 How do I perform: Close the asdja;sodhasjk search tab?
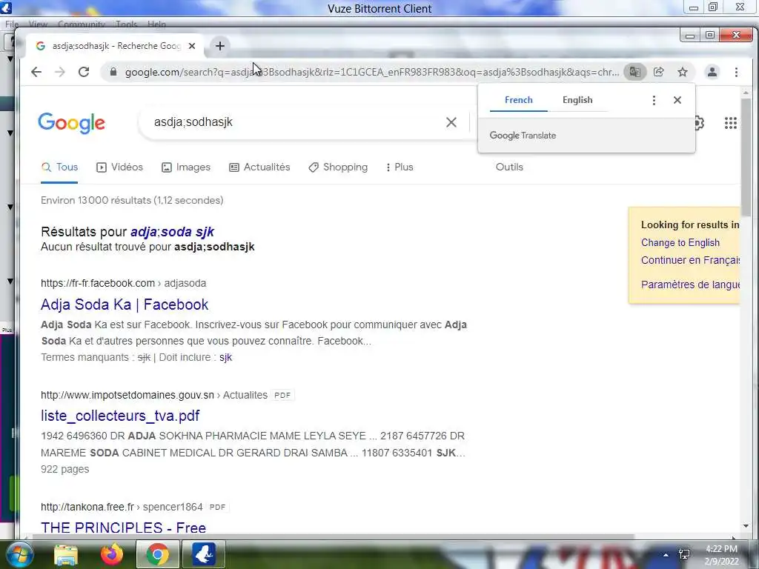192,46
